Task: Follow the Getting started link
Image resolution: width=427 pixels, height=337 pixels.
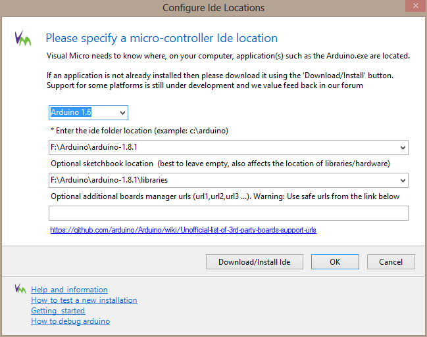Action: (58, 311)
